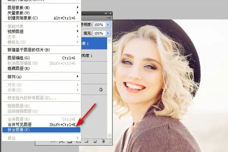228x152 pixels.
Task: Open the 视频图层 submenu
Action: (41, 32)
